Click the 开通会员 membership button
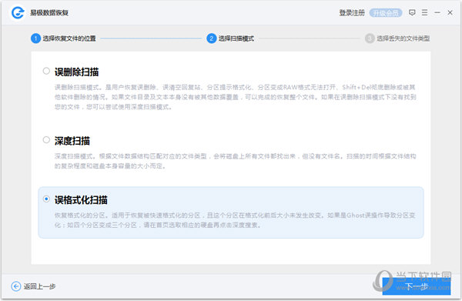Image resolution: width=462 pixels, height=301 pixels. (386, 12)
